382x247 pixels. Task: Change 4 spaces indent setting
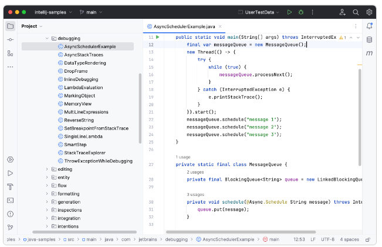pyautogui.click(x=349, y=239)
